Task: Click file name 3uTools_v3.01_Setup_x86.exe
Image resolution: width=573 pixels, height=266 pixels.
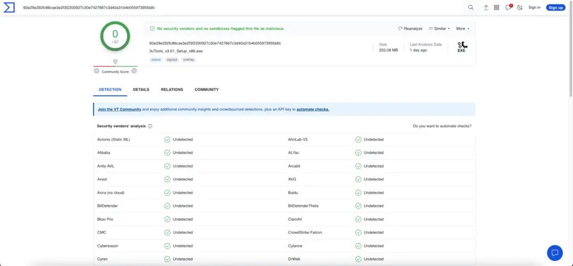Action: pos(176,51)
